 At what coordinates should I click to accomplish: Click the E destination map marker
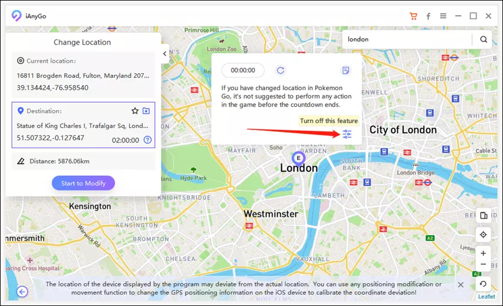point(298,158)
